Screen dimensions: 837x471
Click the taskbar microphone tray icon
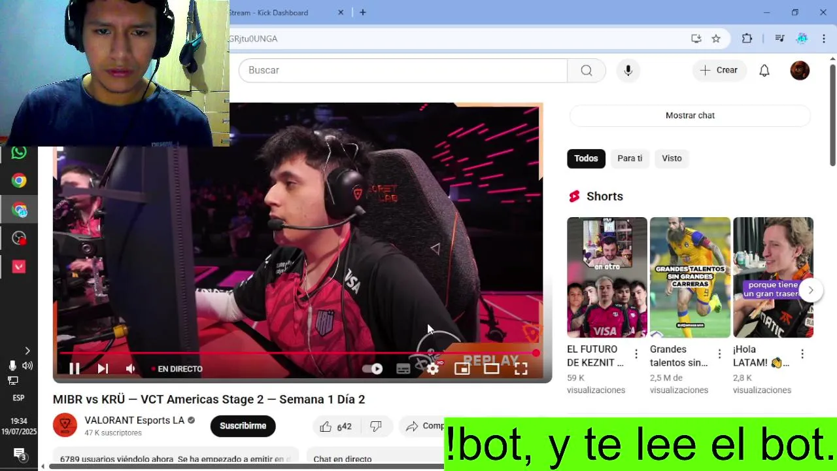12,366
